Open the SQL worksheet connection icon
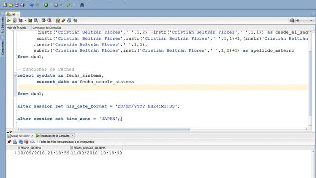The height and width of the screenshot is (178, 316). click(x=69, y=5)
